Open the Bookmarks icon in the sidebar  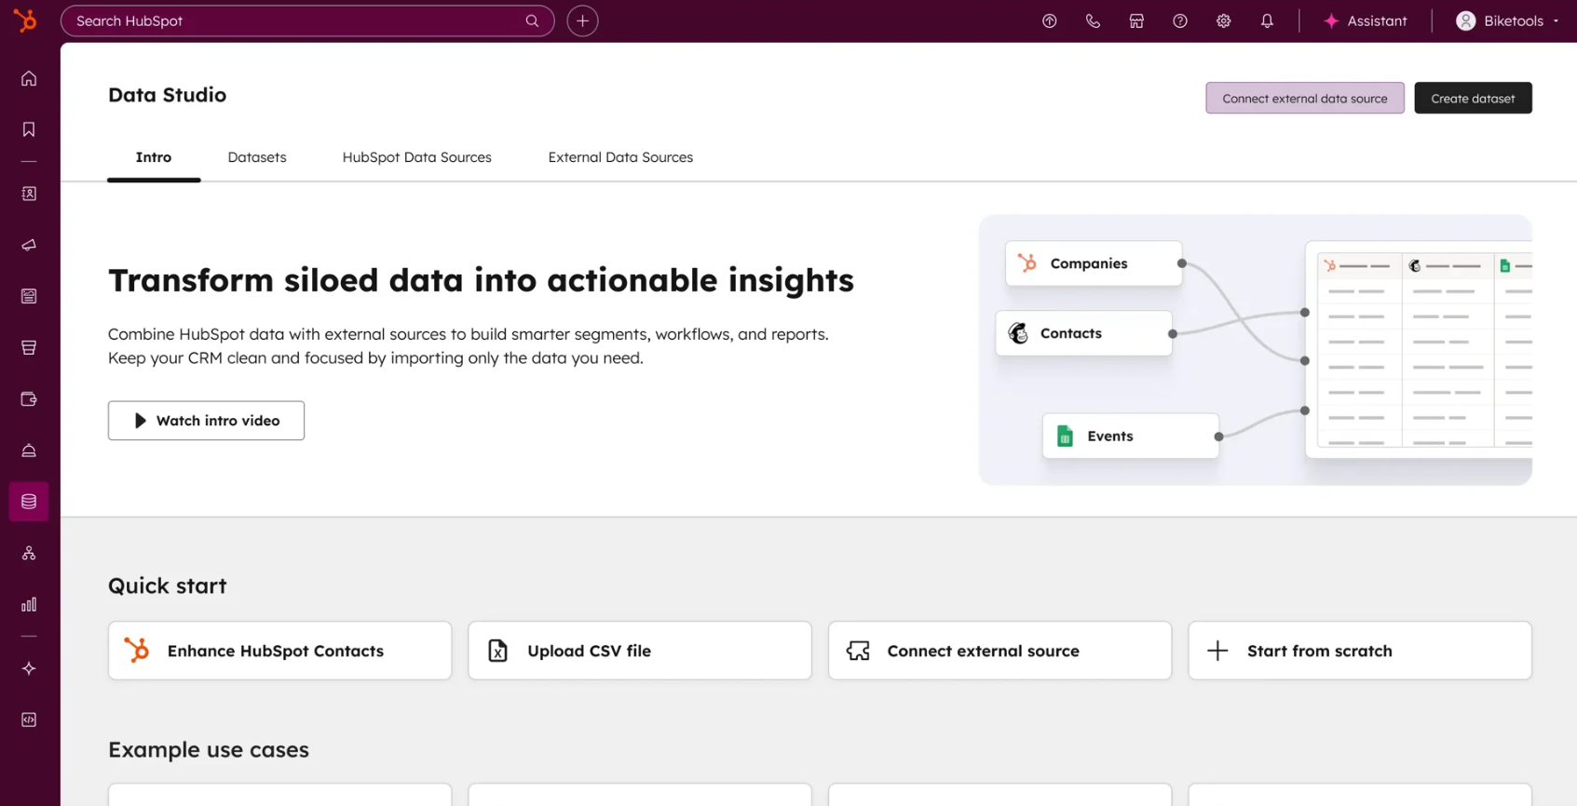point(29,129)
